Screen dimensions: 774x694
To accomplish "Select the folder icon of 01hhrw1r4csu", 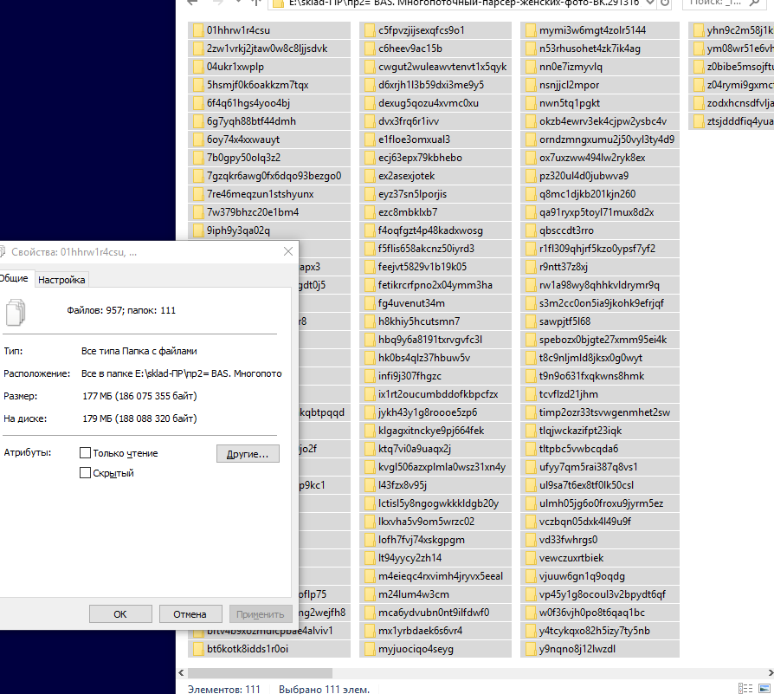I will click(198, 30).
